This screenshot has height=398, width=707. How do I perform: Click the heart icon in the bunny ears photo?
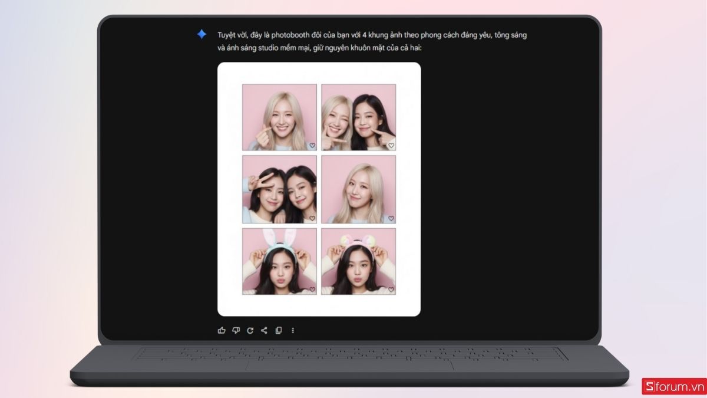[x=312, y=290]
